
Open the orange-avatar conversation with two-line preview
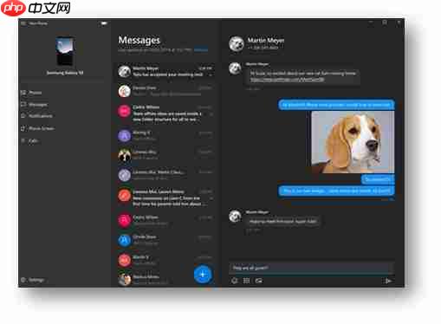pos(165,198)
